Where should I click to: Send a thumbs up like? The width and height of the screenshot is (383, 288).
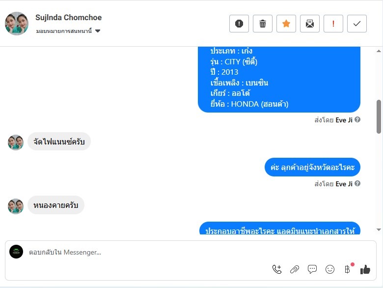[365, 269]
